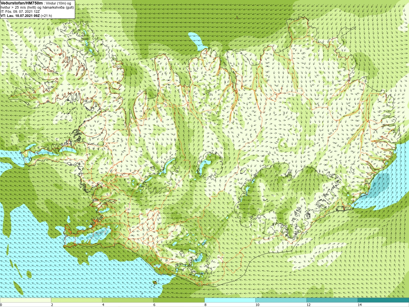Click the pale yellow 0–2 legend swatch

pyautogui.click(x=26, y=300)
